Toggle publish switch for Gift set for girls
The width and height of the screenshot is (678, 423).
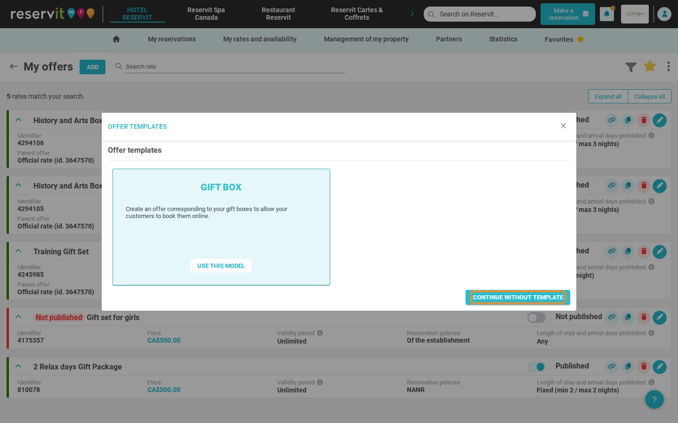coord(536,318)
